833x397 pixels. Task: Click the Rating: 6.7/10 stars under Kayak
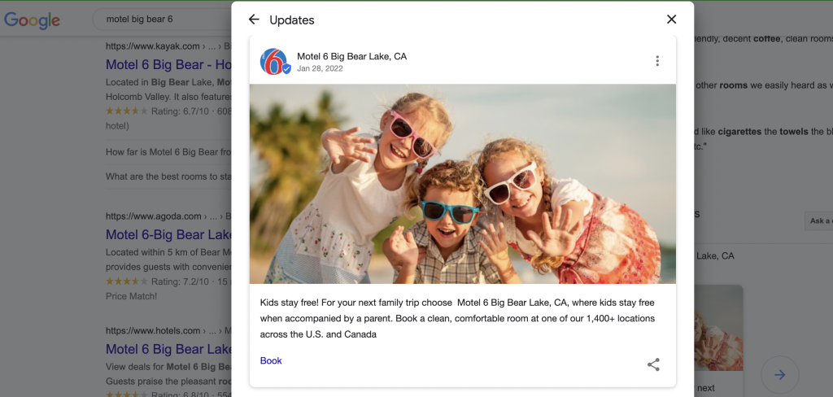(127, 111)
